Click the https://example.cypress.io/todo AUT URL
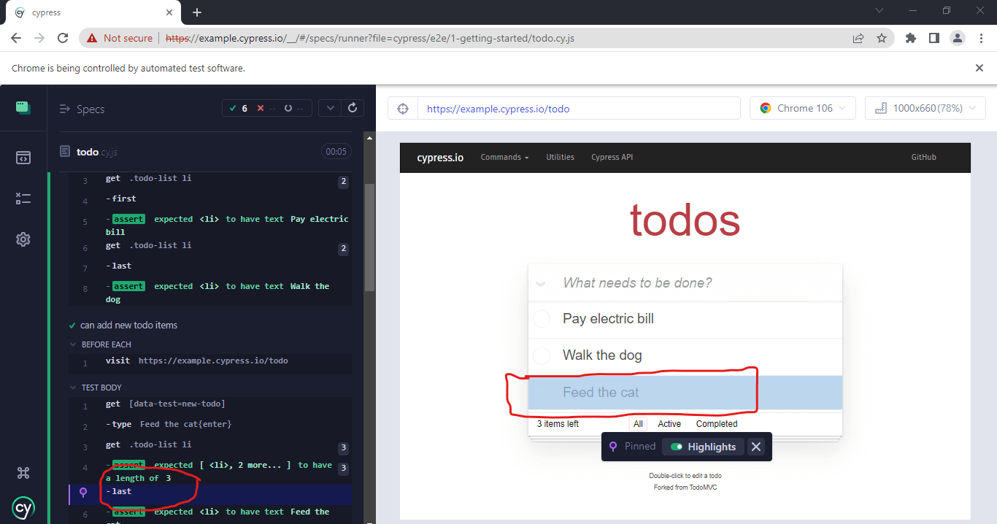The image size is (997, 524). 498,109
